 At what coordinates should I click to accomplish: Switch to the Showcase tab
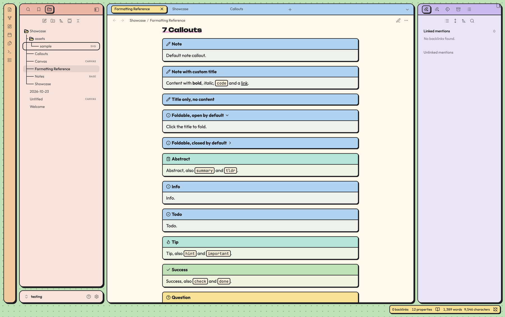click(x=180, y=9)
